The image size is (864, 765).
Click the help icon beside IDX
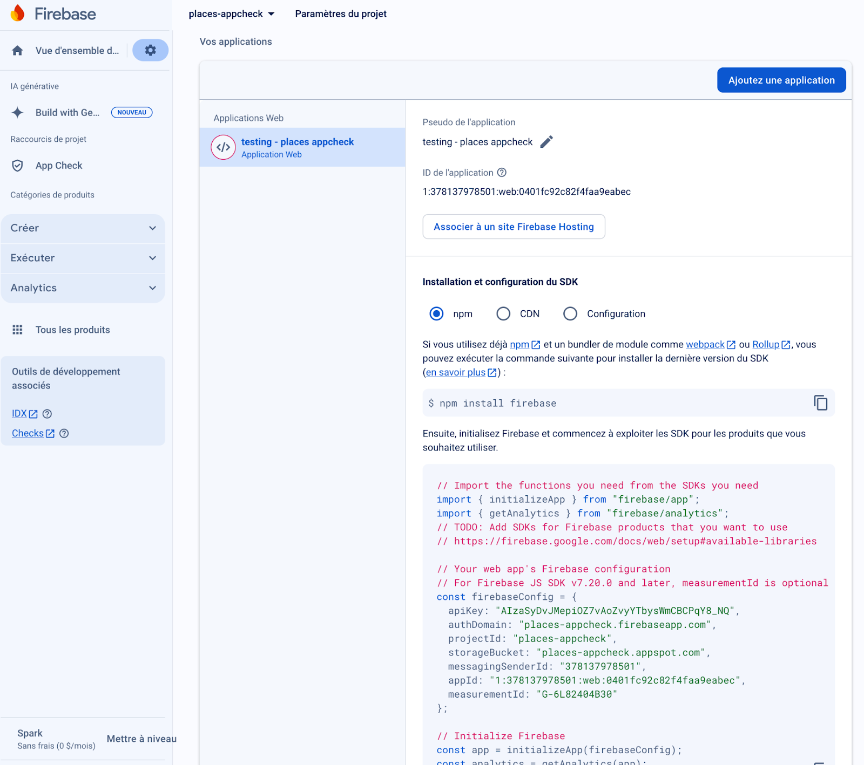(47, 414)
